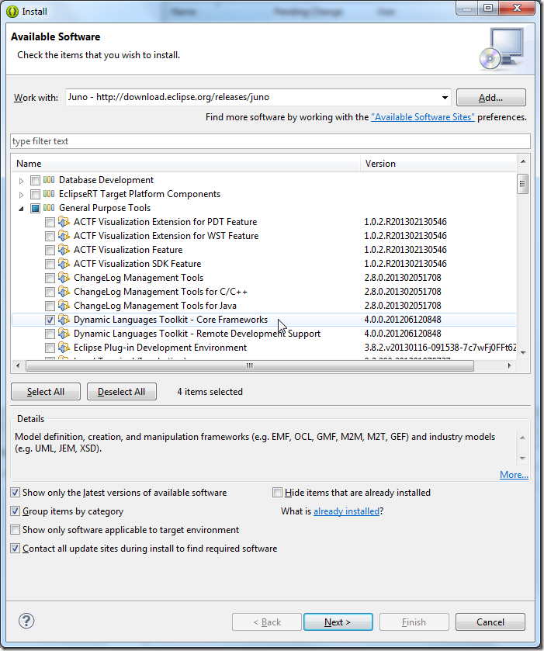This screenshot has height=651, width=544.
Task: Click feature icon for ChangeLog Management Tools for Java
Action: tap(64, 306)
